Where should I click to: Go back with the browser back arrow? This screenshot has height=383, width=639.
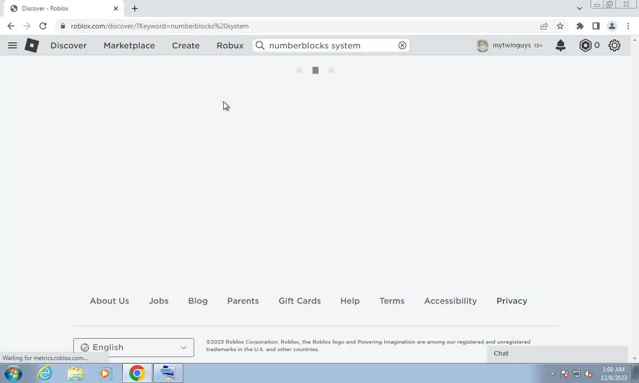coord(11,26)
